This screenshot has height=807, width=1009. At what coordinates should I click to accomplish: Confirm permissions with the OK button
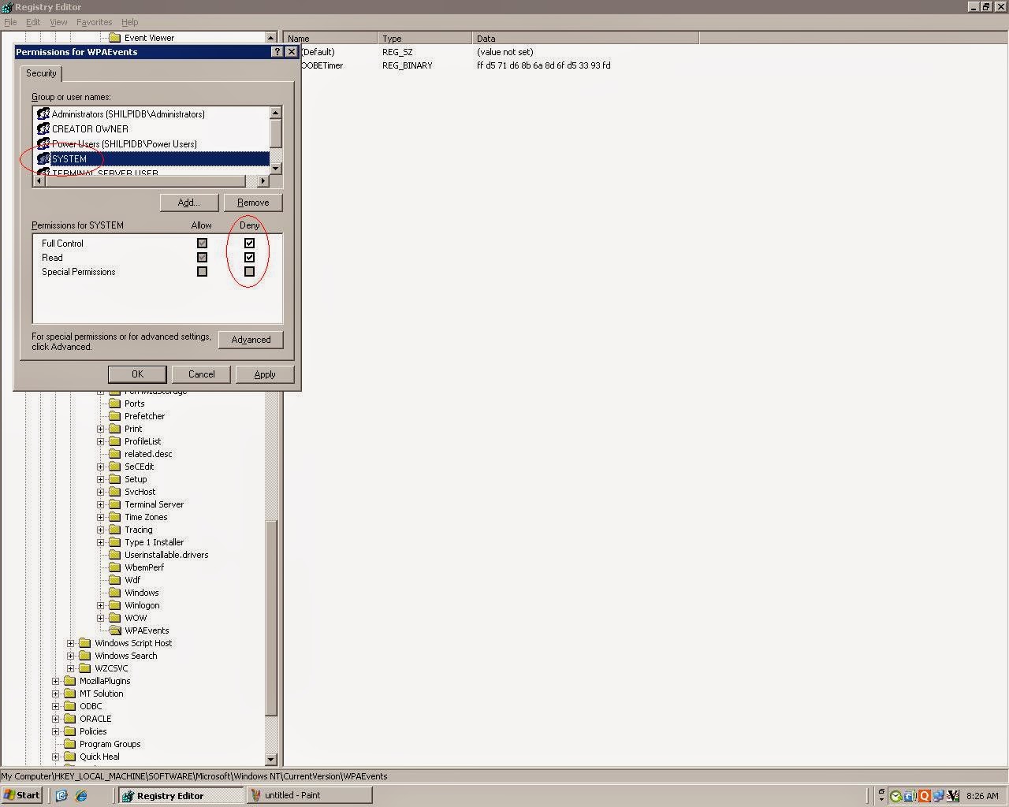[x=137, y=374]
